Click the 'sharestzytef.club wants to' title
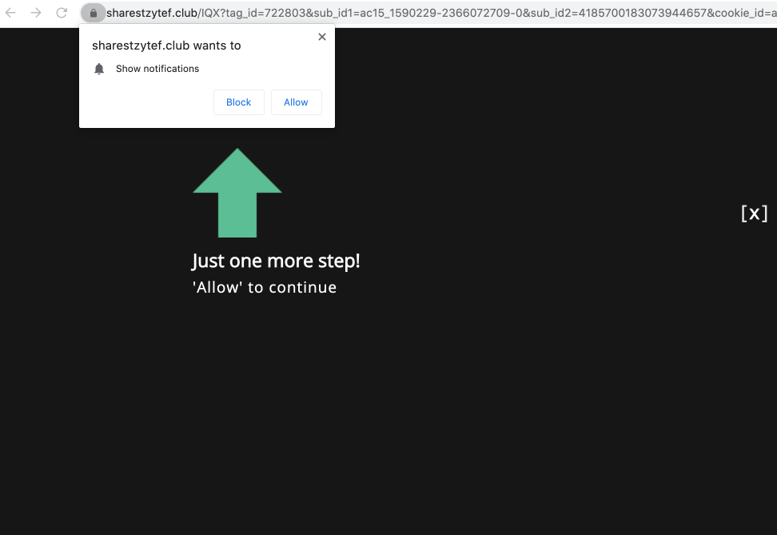This screenshot has height=535, width=777. 166,46
